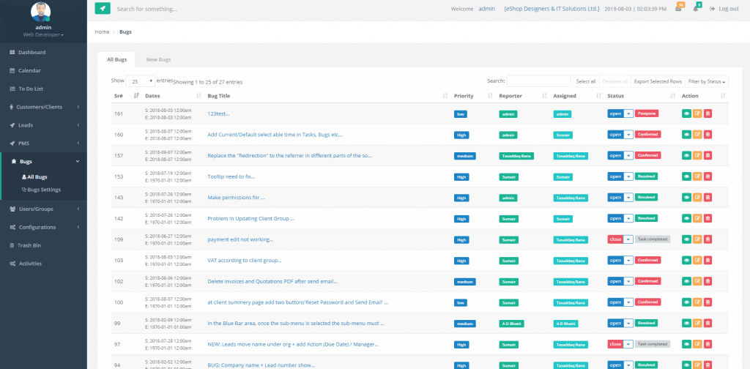750x369 pixels.
Task: Switch to the New Bugs tab
Action: coord(158,59)
